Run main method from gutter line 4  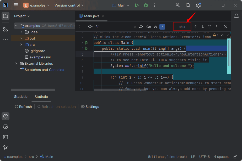pos(87,48)
